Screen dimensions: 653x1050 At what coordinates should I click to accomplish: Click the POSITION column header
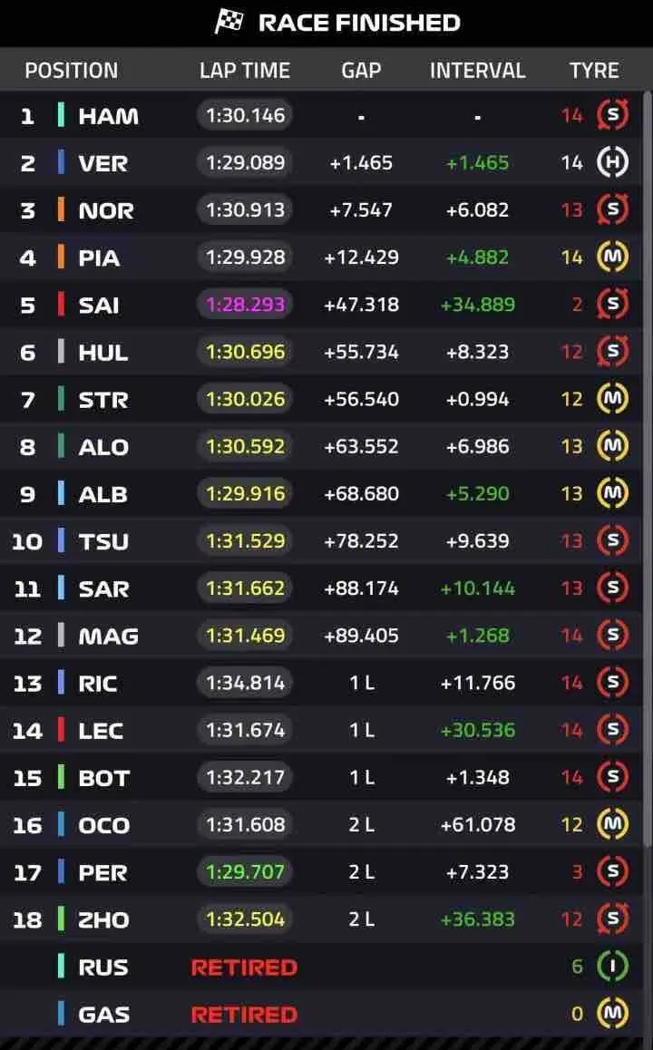(x=71, y=71)
